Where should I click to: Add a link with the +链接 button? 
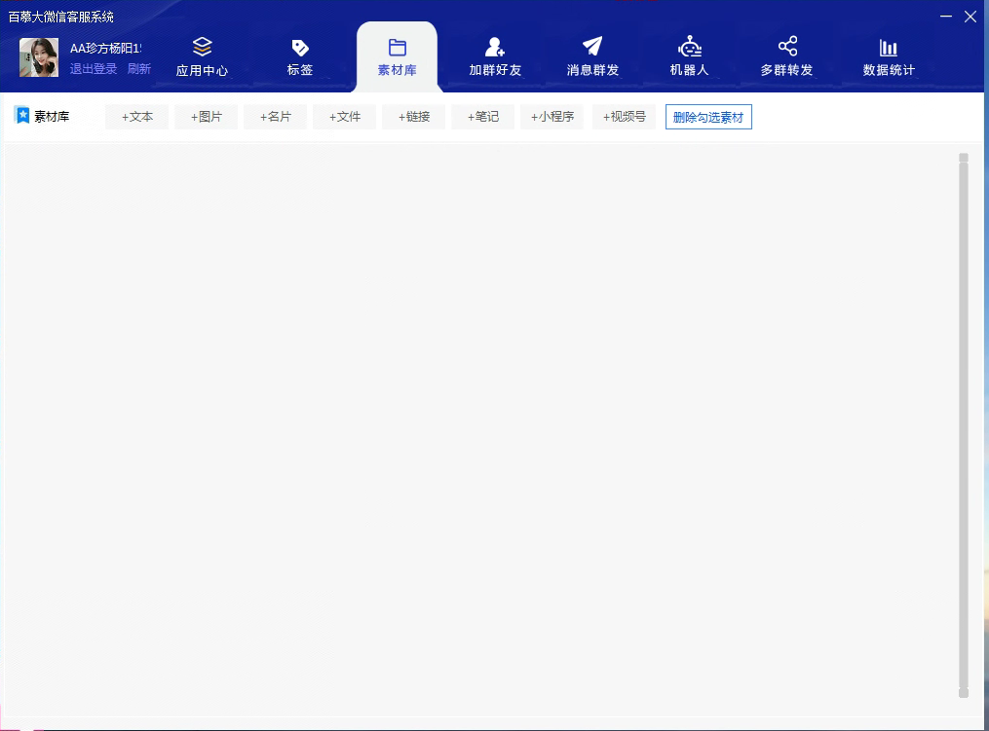point(413,116)
